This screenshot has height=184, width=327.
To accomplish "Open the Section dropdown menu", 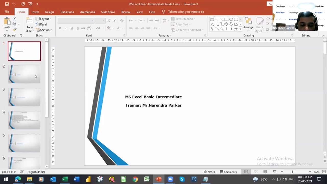I will [x=44, y=30].
